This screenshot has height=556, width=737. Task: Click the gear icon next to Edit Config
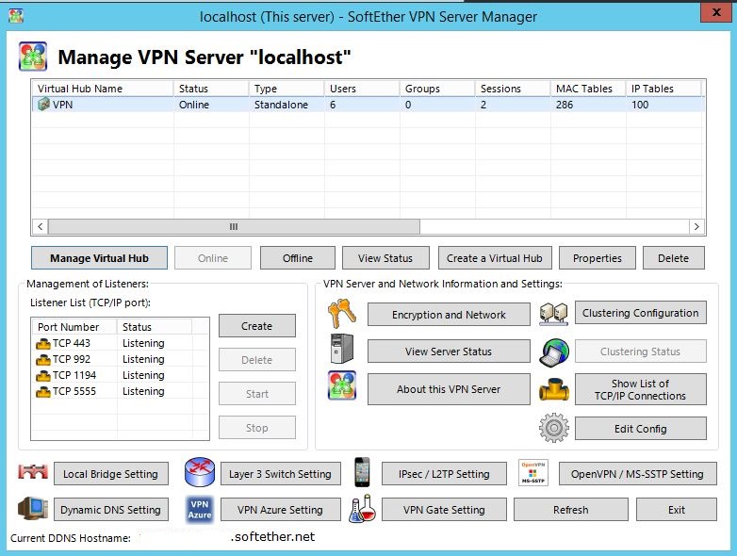click(x=554, y=428)
